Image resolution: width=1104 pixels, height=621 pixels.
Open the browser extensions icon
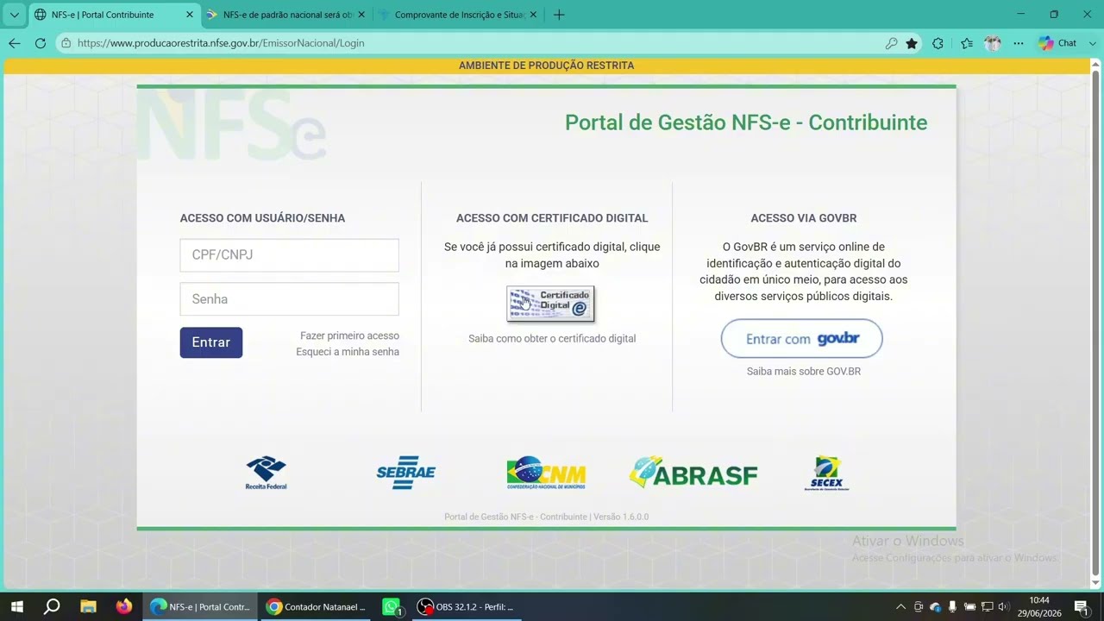[938, 43]
